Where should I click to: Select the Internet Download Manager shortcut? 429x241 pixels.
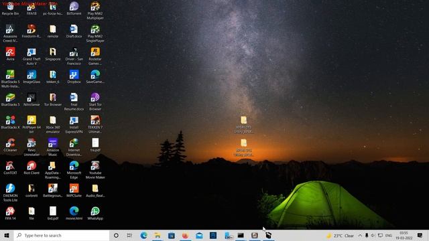pyautogui.click(x=74, y=147)
